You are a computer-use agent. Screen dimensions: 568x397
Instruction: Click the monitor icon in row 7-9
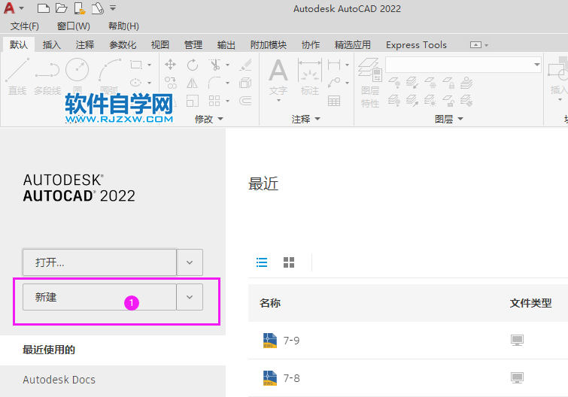pyautogui.click(x=517, y=340)
